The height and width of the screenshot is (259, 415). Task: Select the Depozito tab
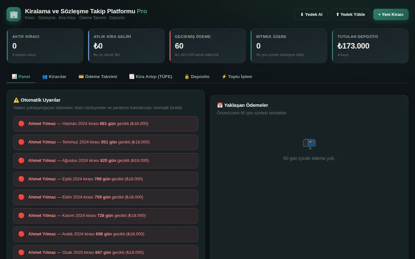click(x=197, y=77)
